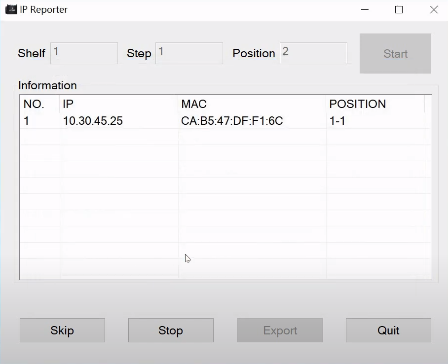448x364 pixels.
Task: Close the IP Reporter window
Action: coord(434,10)
